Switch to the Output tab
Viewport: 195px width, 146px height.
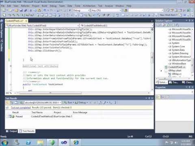(12, 131)
